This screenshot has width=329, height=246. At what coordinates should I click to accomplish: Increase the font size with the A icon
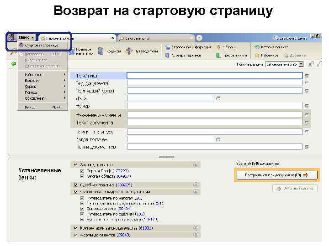tap(311, 64)
